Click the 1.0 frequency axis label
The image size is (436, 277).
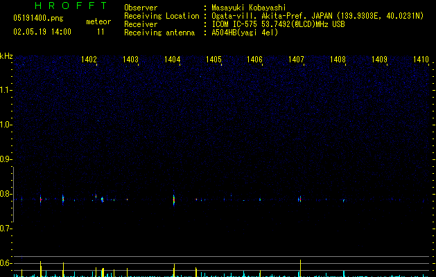point(6,125)
